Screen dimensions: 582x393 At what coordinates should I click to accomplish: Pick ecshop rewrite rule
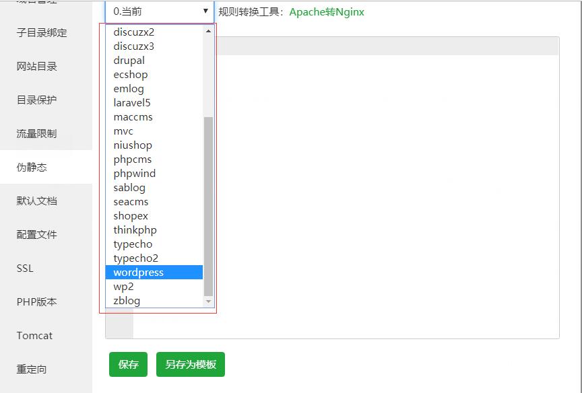tap(130, 75)
